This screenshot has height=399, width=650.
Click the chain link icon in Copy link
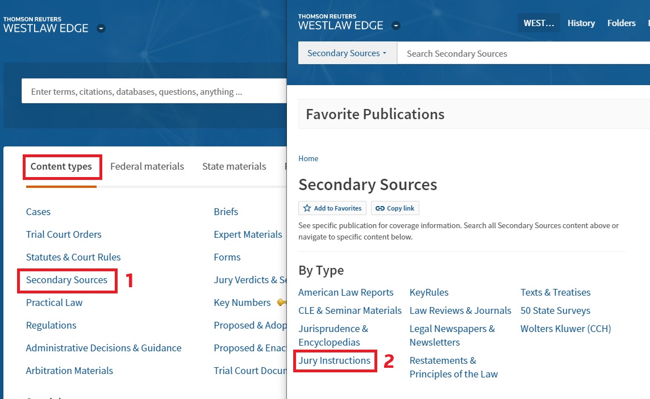380,208
